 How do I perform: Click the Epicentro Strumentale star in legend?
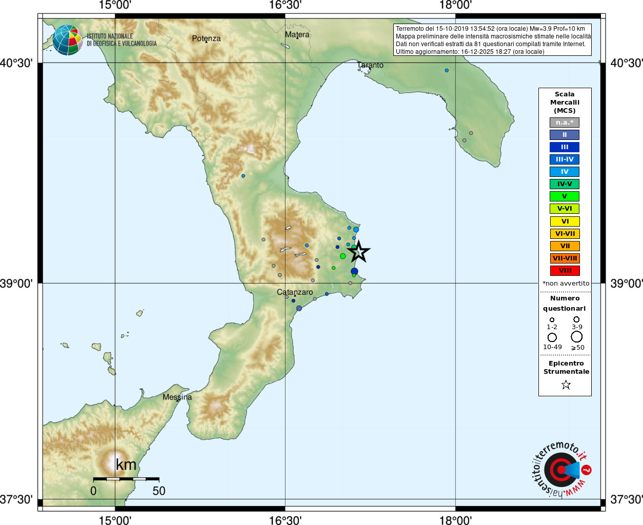(566, 385)
